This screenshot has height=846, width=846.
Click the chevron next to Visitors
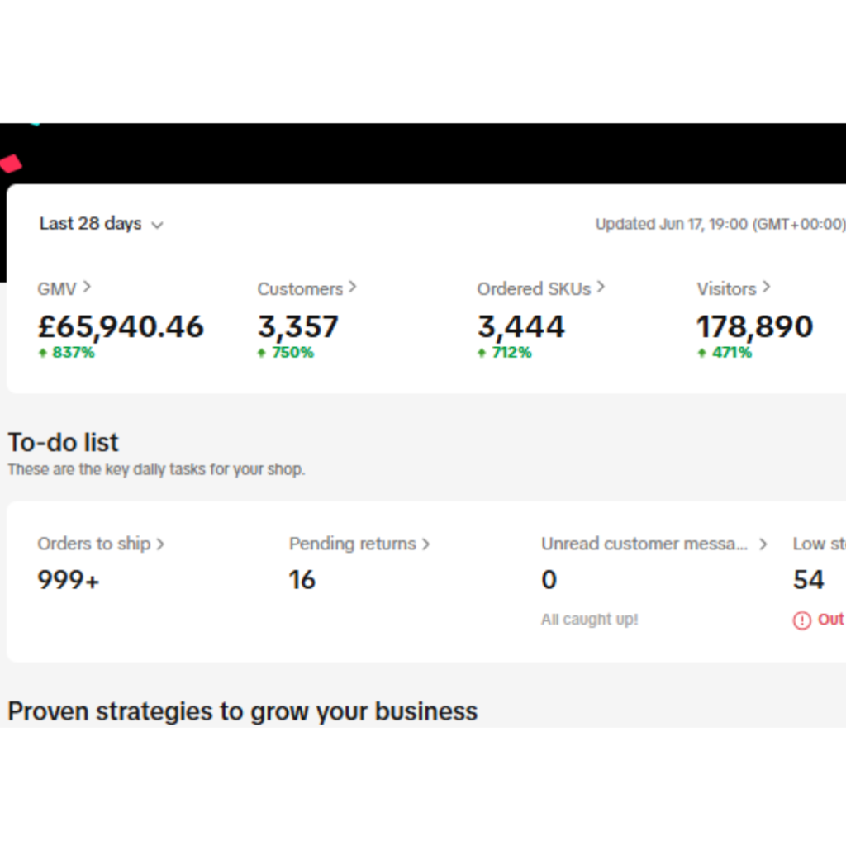point(767,287)
